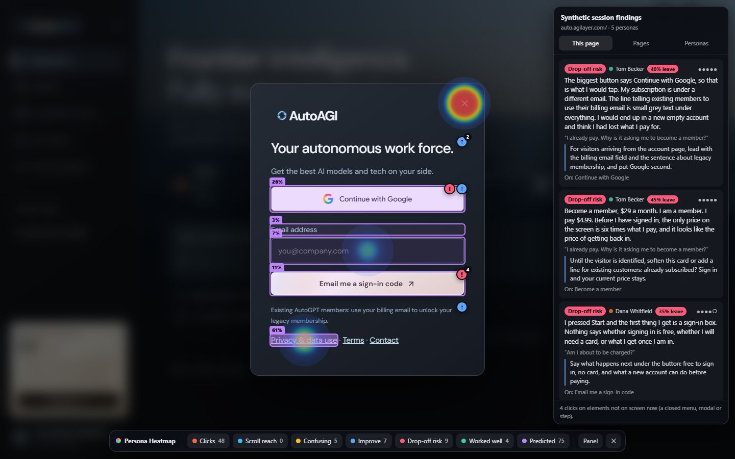This screenshot has width=735, height=459.
Task: Click the 40% leave badge
Action: point(663,69)
